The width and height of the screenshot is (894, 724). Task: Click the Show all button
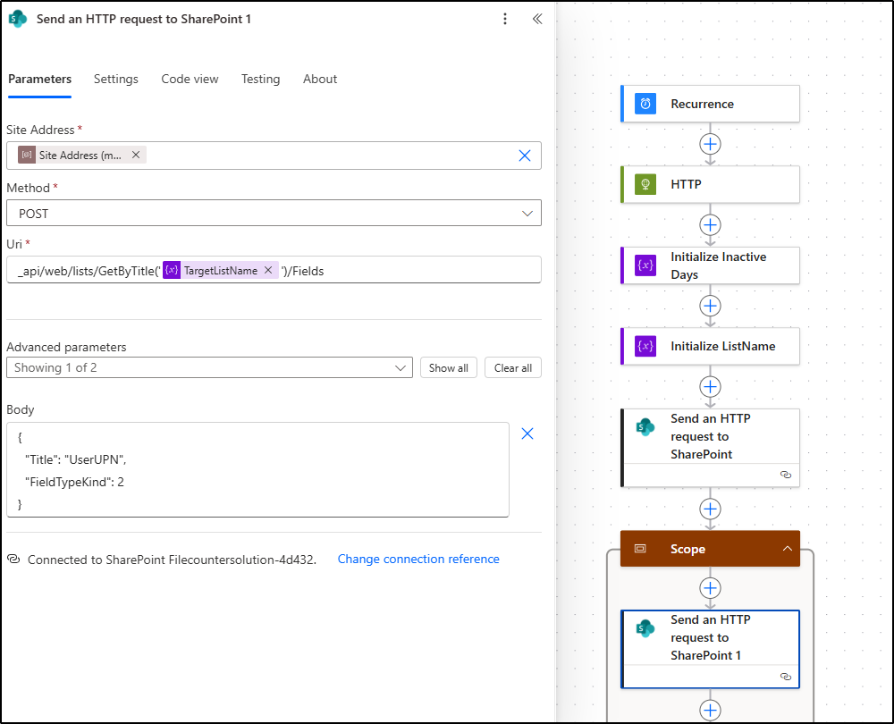[x=448, y=367]
